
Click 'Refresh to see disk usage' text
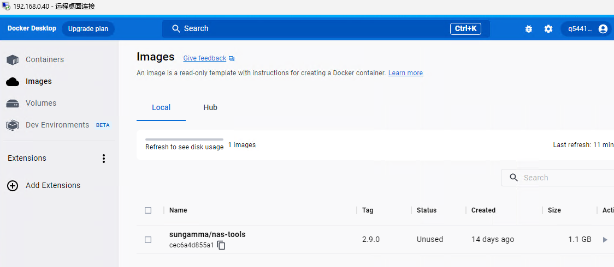(185, 147)
